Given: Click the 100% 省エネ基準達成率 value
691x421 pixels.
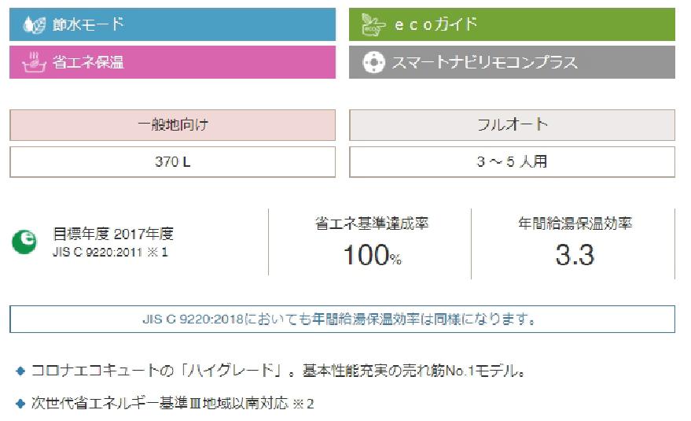Looking at the screenshot, I should (373, 255).
